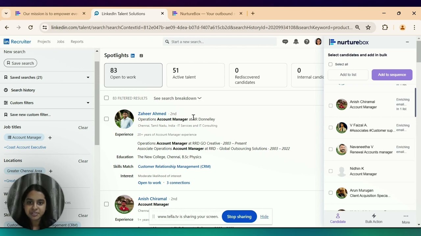Check Arun Murugan in nurturebox panel
The width and height of the screenshot is (421, 236).
pos(331,193)
